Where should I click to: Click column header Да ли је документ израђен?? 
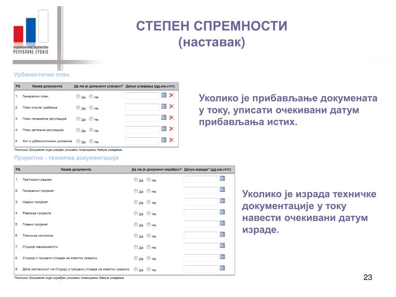tap(157, 169)
